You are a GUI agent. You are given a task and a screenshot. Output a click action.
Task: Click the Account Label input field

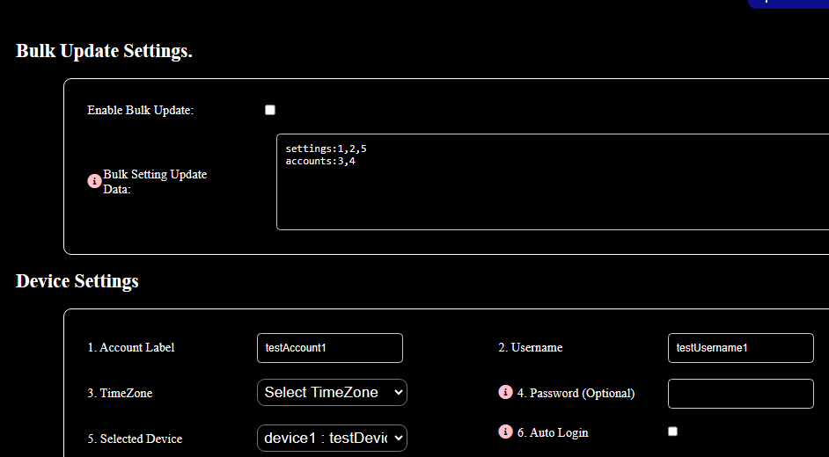pos(330,348)
